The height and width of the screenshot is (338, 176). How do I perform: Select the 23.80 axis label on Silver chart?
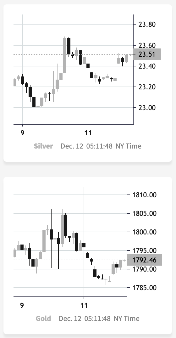pyautogui.click(x=147, y=24)
